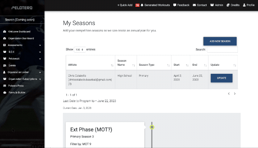This screenshot has width=258, height=148.
Task: Open Welcome Dashboard sidebar icon
Action: click(x=4, y=31)
